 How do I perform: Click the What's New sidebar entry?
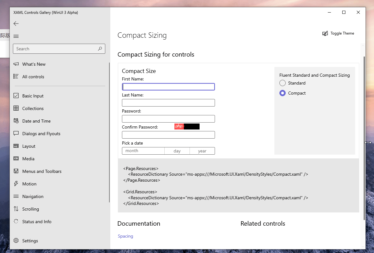[34, 64]
